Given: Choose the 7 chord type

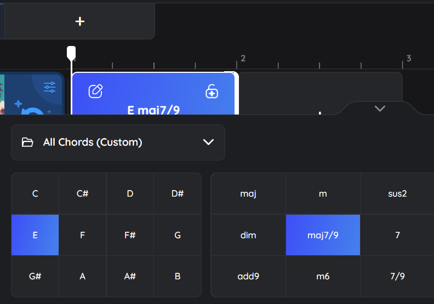Looking at the screenshot, I should [397, 235].
